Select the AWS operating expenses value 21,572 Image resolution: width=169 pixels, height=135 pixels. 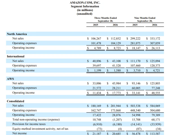click(x=97, y=88)
